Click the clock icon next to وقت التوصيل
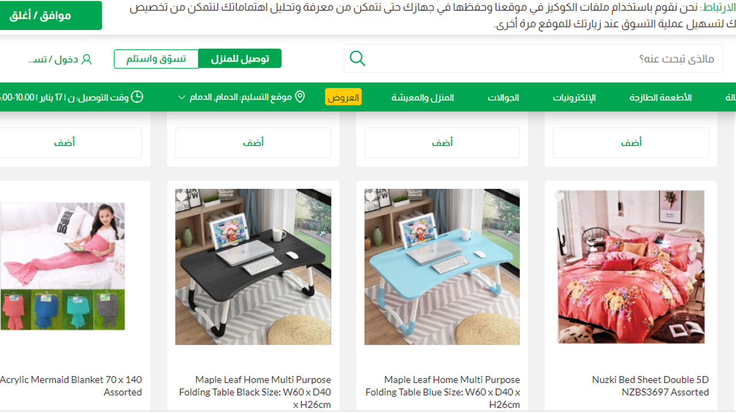The image size is (736, 414). [x=137, y=97]
